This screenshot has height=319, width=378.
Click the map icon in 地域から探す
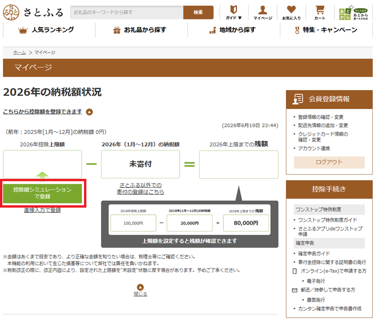212,30
